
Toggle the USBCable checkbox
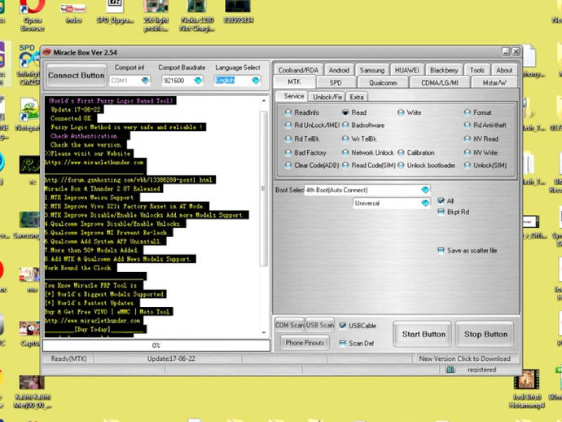pos(343,326)
